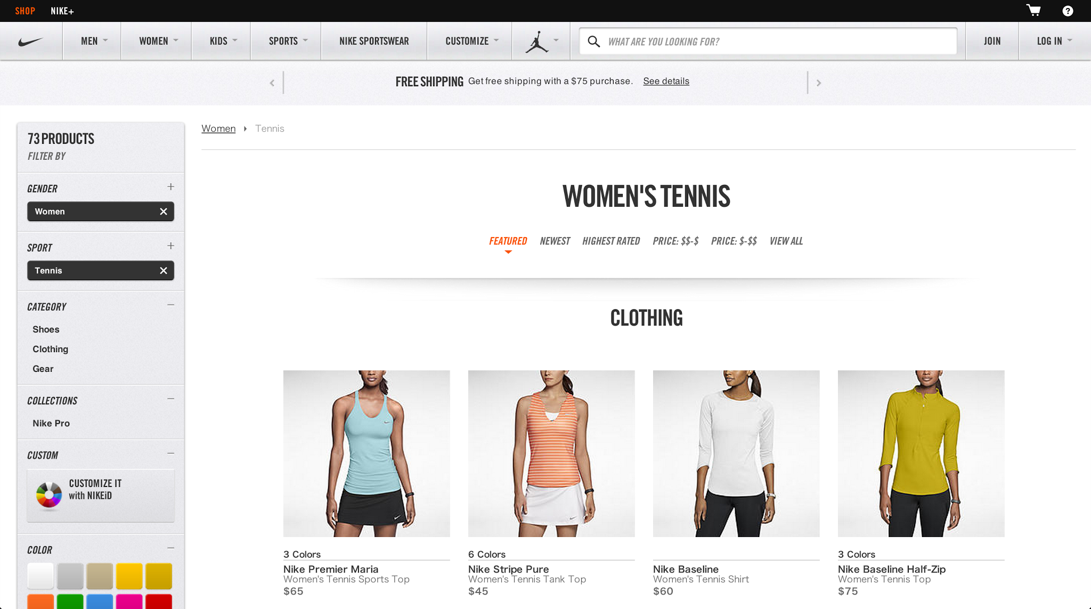Open the Men dropdown menu

click(94, 41)
